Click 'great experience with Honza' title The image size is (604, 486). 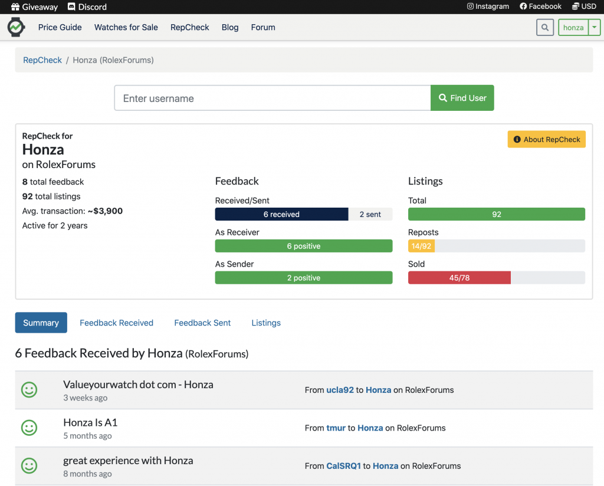point(128,461)
